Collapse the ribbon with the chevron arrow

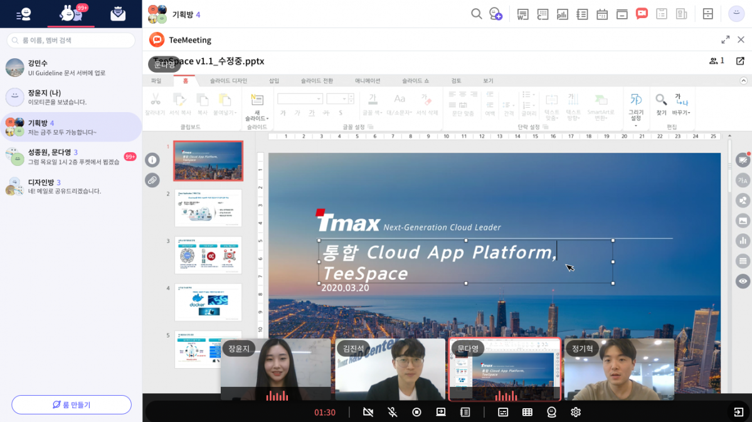(743, 81)
